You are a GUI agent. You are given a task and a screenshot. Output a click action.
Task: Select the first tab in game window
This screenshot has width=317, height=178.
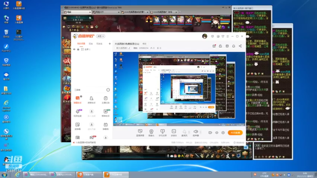(77, 12)
